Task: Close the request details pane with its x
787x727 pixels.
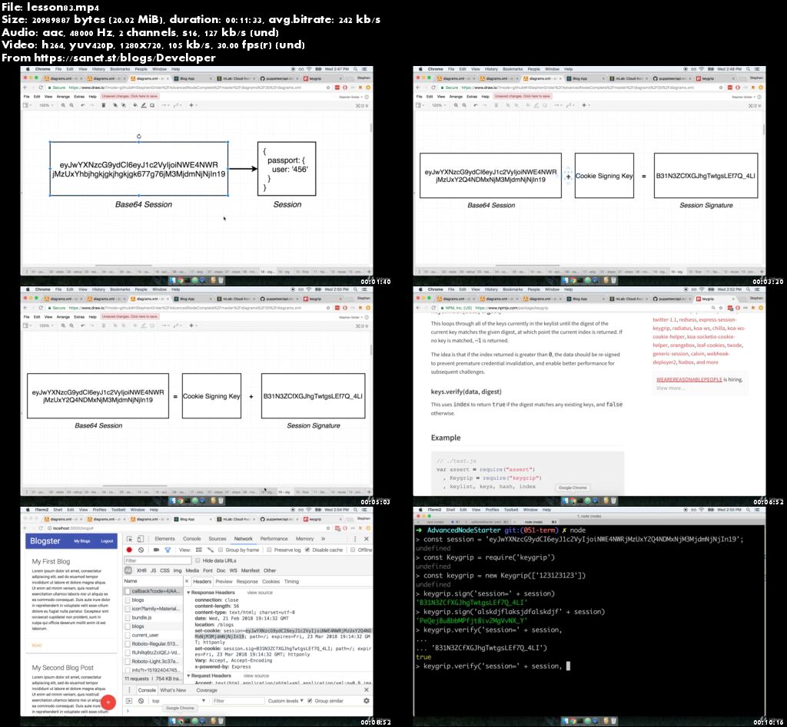Action: (x=187, y=582)
